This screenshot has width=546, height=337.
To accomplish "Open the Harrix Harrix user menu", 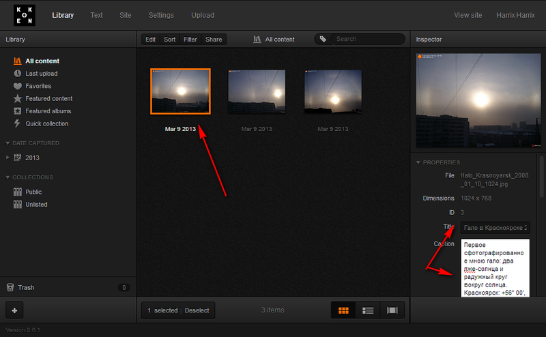I will point(515,15).
